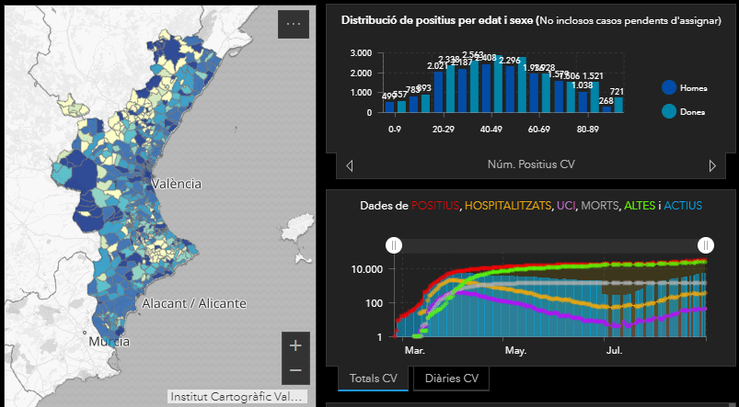
Task: Click the green ALTES series label
Action: point(636,206)
